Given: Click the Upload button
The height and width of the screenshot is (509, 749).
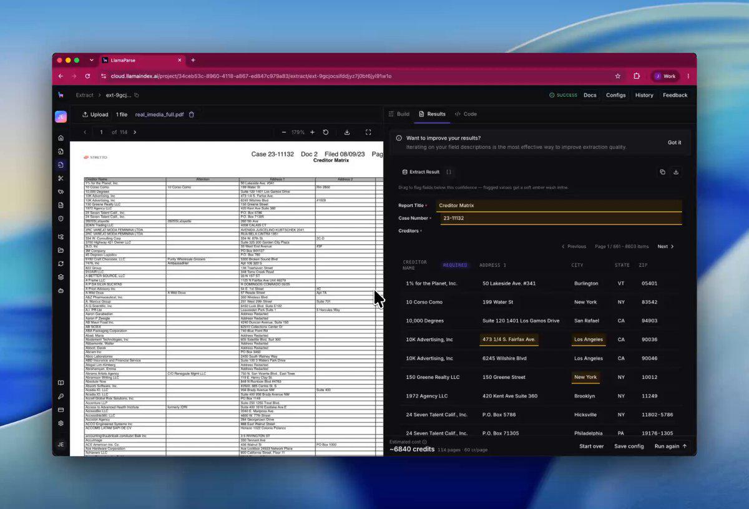Looking at the screenshot, I should pyautogui.click(x=95, y=115).
